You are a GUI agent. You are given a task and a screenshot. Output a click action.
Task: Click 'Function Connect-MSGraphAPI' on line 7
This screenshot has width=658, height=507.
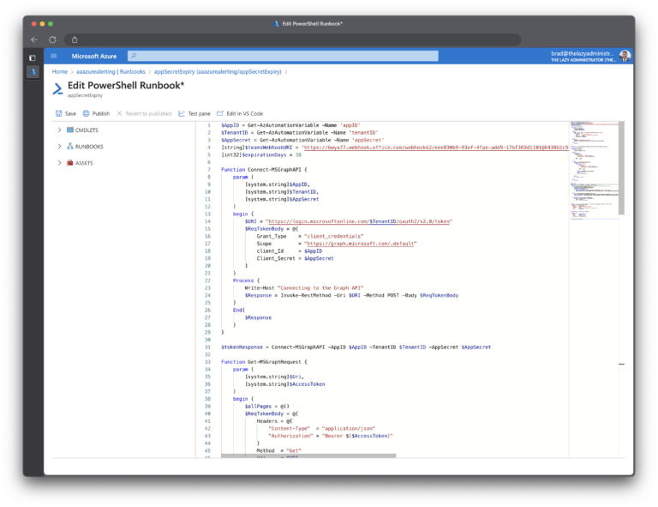point(261,170)
